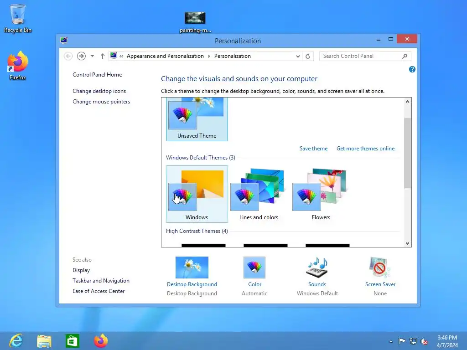Click Save theme link
The image size is (467, 350).
pos(313,149)
